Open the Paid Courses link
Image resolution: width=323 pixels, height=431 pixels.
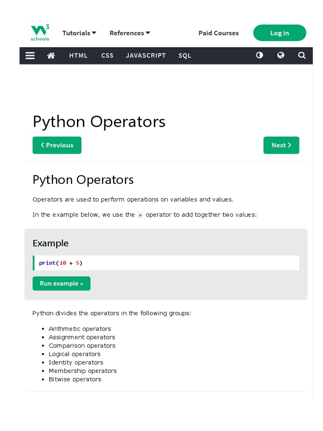[218, 33]
